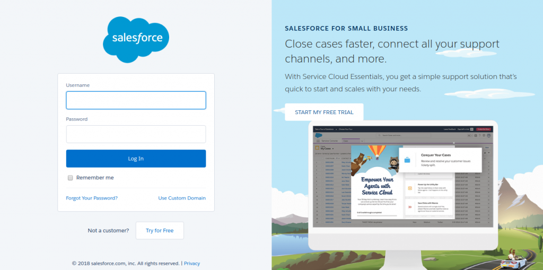Open the Privacy link in footer
543x270 pixels.
(x=192, y=264)
